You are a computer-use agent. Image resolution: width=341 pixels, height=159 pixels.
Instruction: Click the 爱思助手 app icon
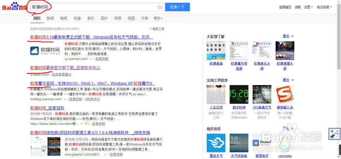pyautogui.click(x=262, y=143)
